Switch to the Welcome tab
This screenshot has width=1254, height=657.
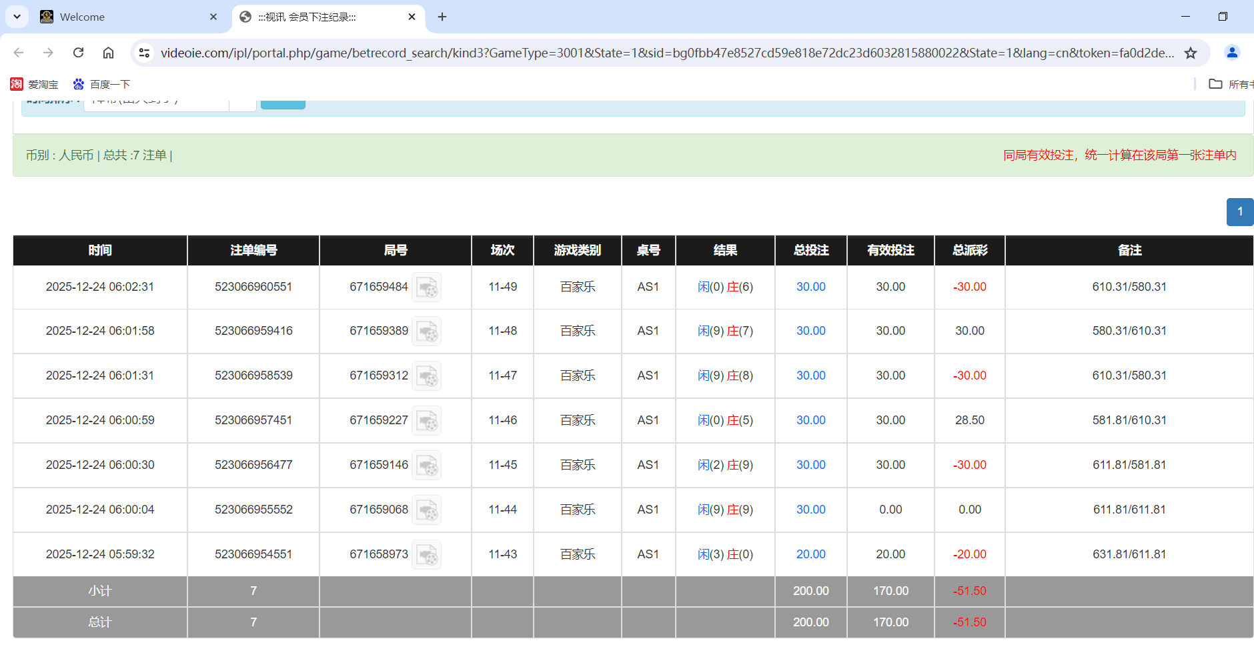click(x=127, y=17)
